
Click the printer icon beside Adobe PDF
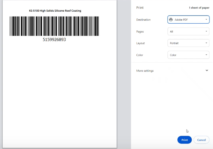(x=171, y=20)
